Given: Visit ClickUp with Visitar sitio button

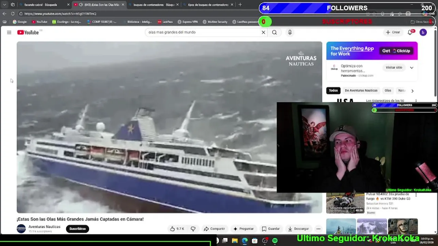Looking at the screenshot, I should [394, 68].
